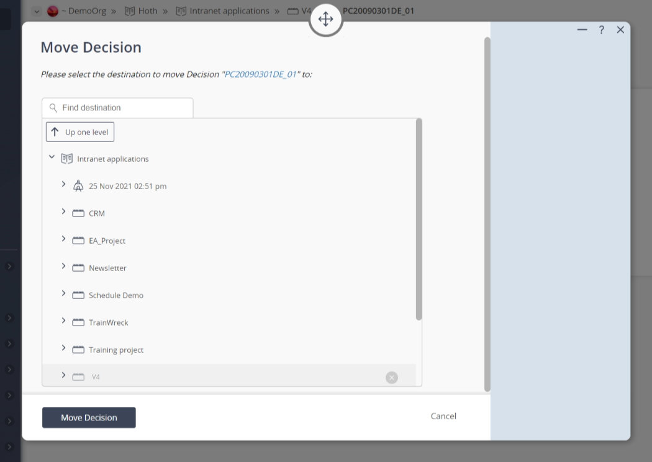Viewport: 652px width, 462px height.
Task: Click the Newsletter folder icon
Action: [x=78, y=268]
